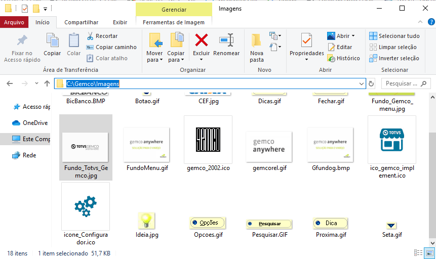The width and height of the screenshot is (436, 259).
Task: Refresh the folder view
Action: [371, 83]
